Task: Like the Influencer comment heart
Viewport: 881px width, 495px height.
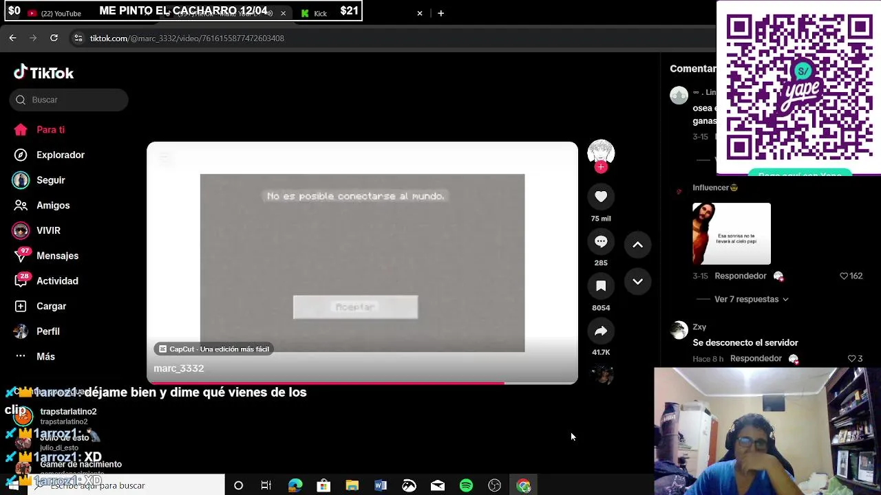Action: click(x=844, y=276)
